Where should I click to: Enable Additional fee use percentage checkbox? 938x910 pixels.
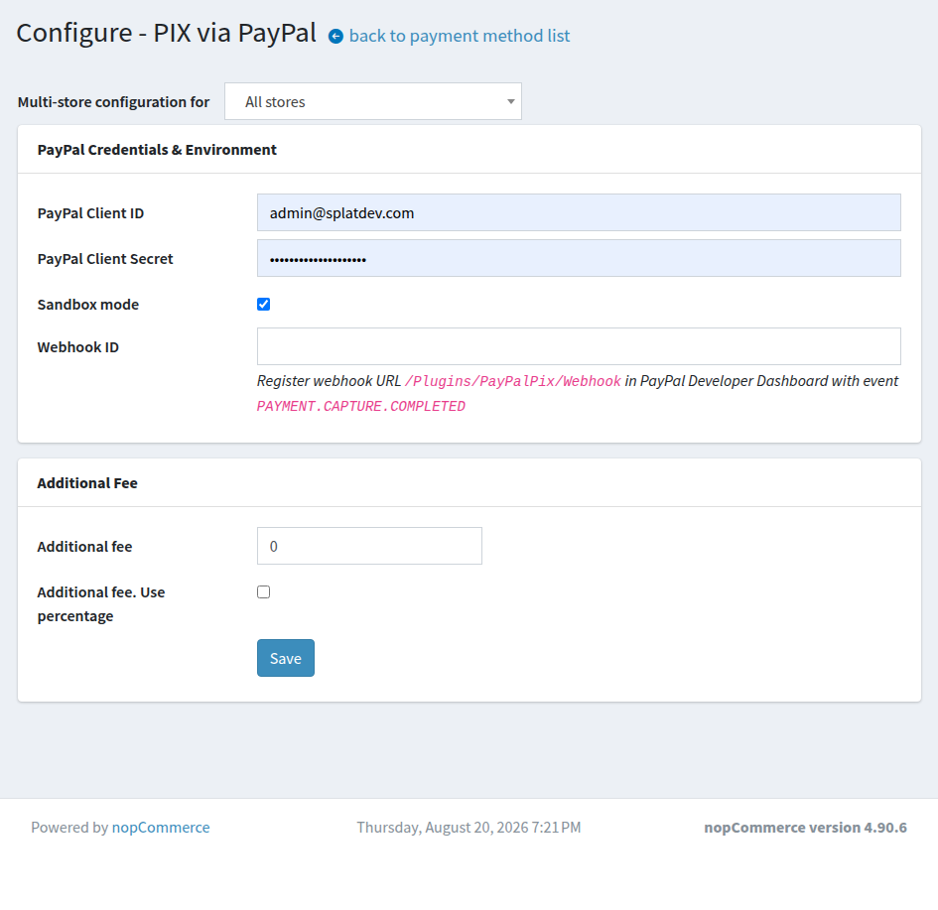point(264,591)
